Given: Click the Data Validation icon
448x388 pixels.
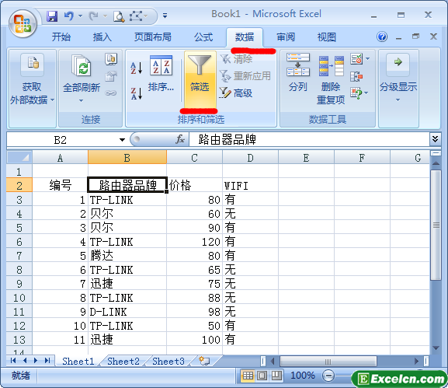Looking at the screenshot, I should pos(356,59).
